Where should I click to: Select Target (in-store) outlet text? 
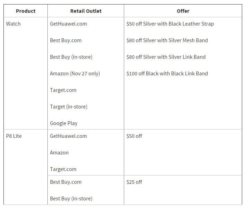coord(69,107)
